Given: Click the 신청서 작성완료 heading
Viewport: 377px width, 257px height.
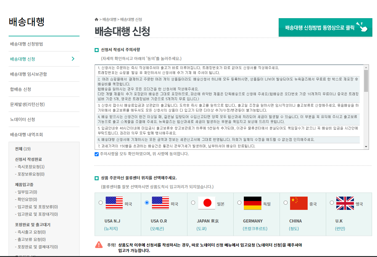Looking at the screenshot, I should tap(28, 159).
